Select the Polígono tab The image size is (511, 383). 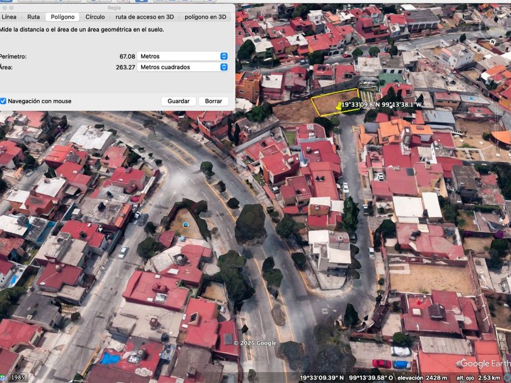tap(63, 17)
